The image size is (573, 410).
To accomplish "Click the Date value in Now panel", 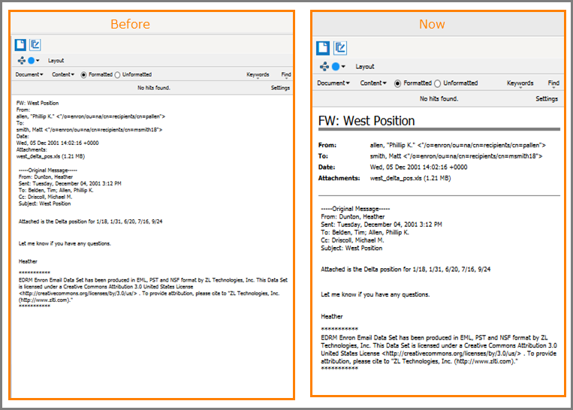I will click(418, 167).
